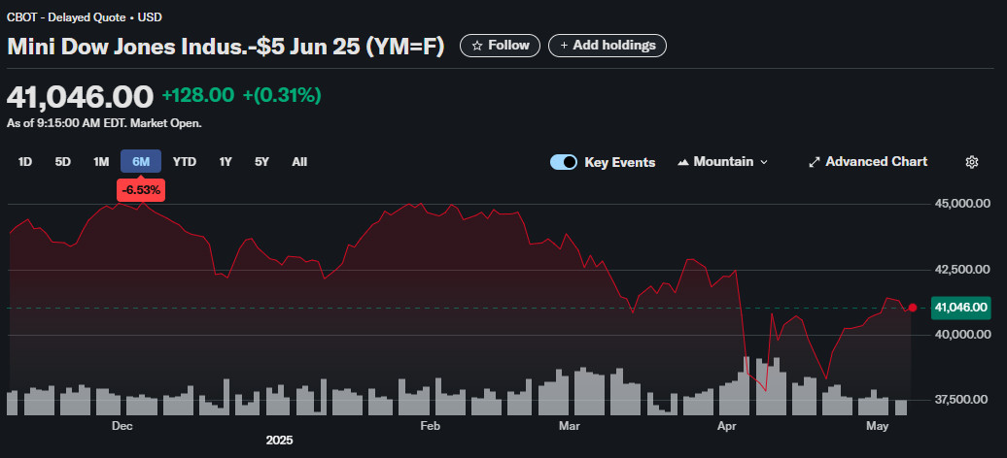This screenshot has height=458, width=1007.
Task: Select the 1D time range
Action: pos(25,162)
